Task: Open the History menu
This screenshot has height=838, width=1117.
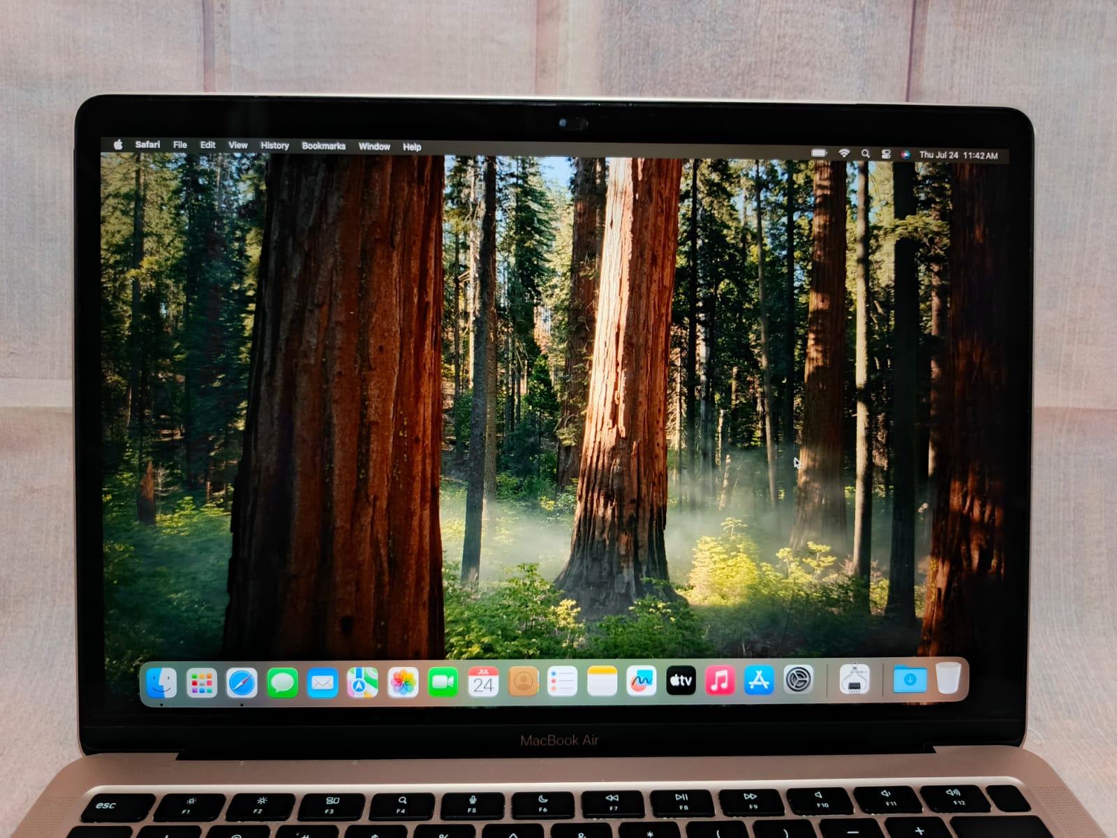Action: 274,145
